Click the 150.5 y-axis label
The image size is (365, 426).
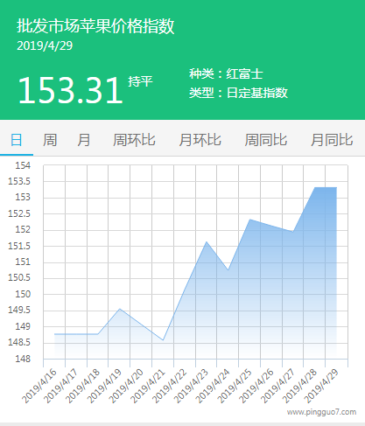[x=19, y=277]
